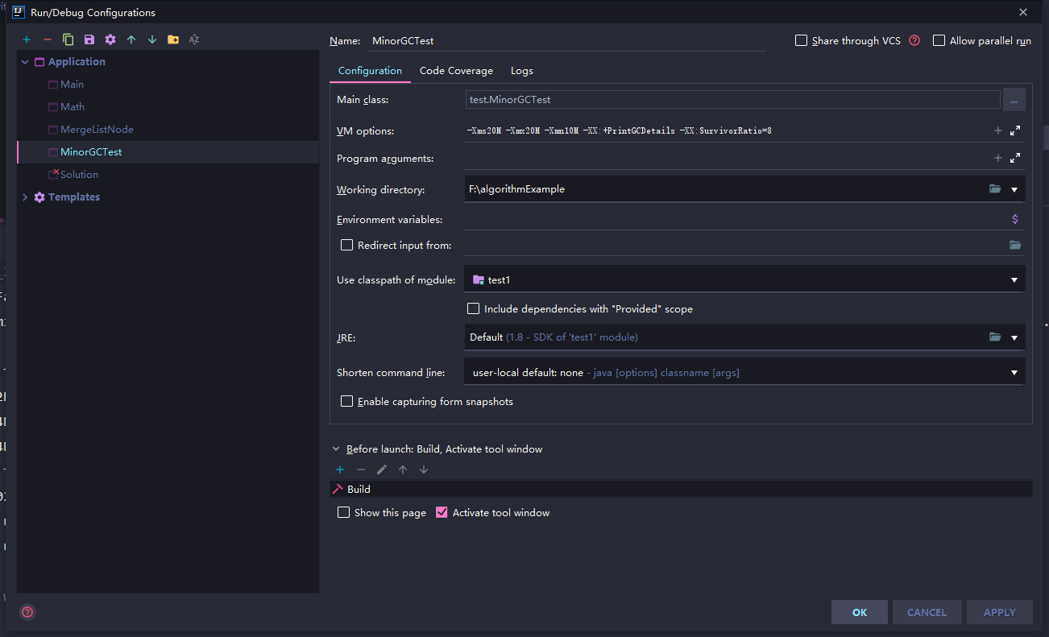Click the Copy Configuration icon

68,39
